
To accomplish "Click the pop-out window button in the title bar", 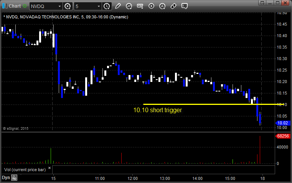I will click(262, 3).
